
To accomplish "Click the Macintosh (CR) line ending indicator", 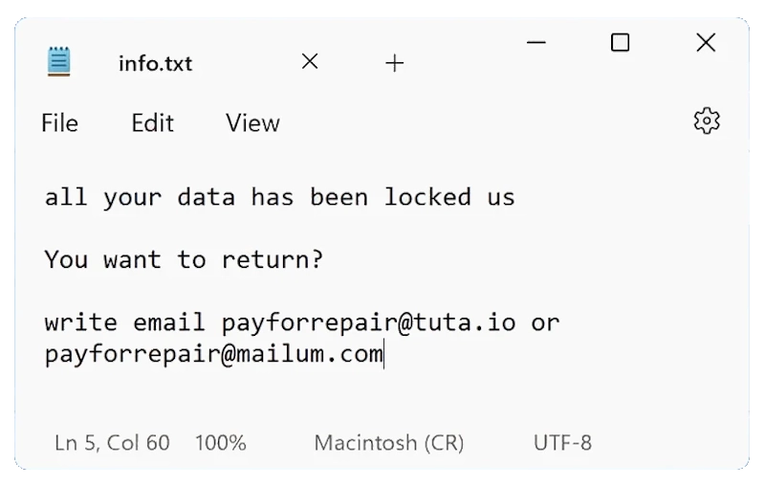I will [x=388, y=443].
